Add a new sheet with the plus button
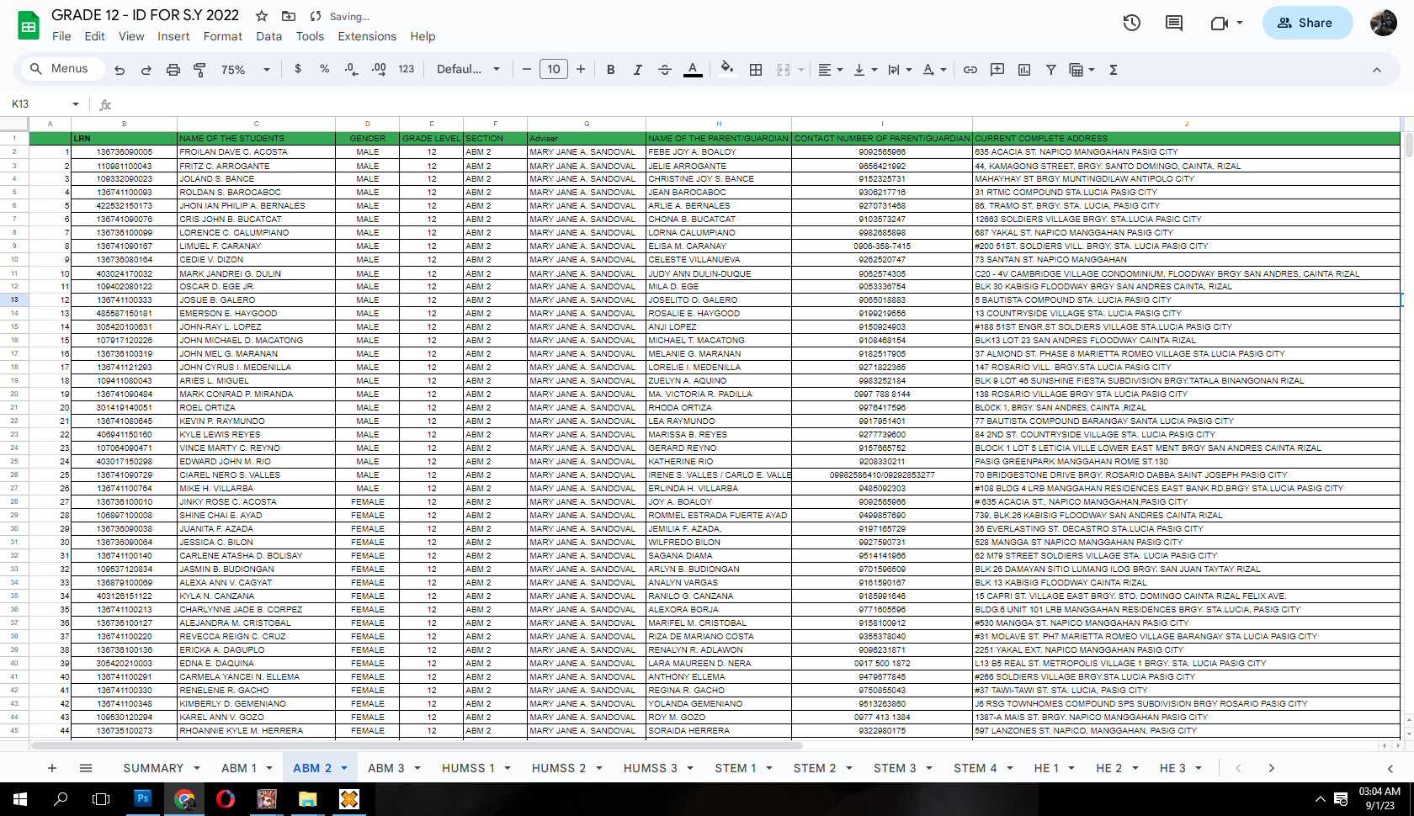Viewport: 1414px width, 816px height. tap(52, 768)
